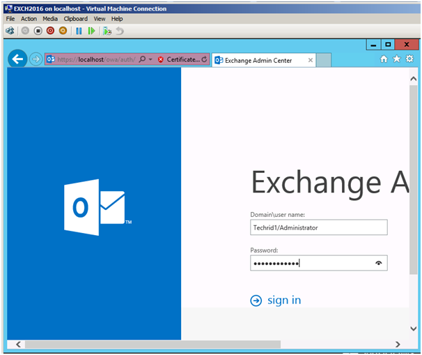Click the vertical scrollbar thumb

pos(414,179)
